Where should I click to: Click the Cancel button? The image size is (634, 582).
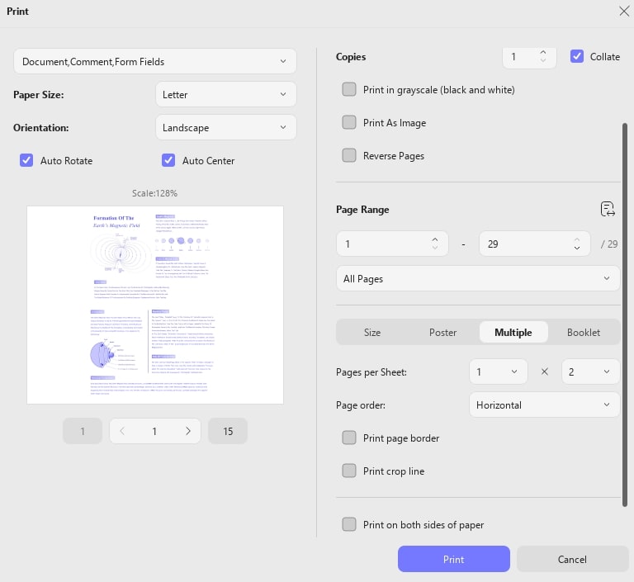tap(572, 559)
